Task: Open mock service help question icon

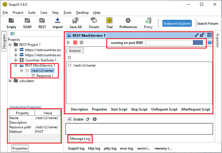Action: tap(210, 42)
